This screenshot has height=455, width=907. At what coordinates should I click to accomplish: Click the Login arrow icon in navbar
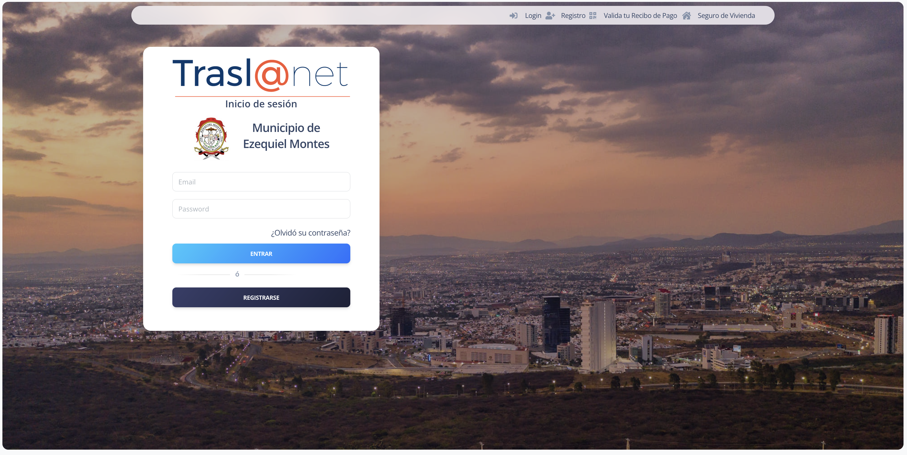(x=513, y=16)
